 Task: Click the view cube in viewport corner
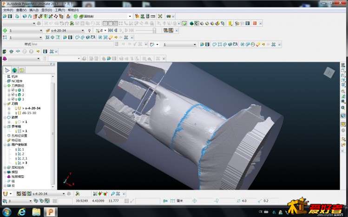[x=329, y=72]
